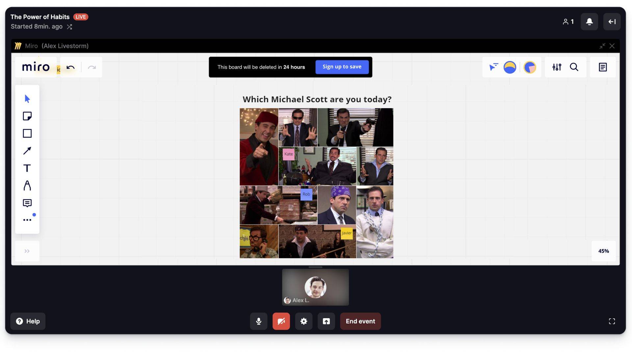Click Alex L. video thumbnail
Viewport: 632px width, 355px height.
click(x=315, y=287)
